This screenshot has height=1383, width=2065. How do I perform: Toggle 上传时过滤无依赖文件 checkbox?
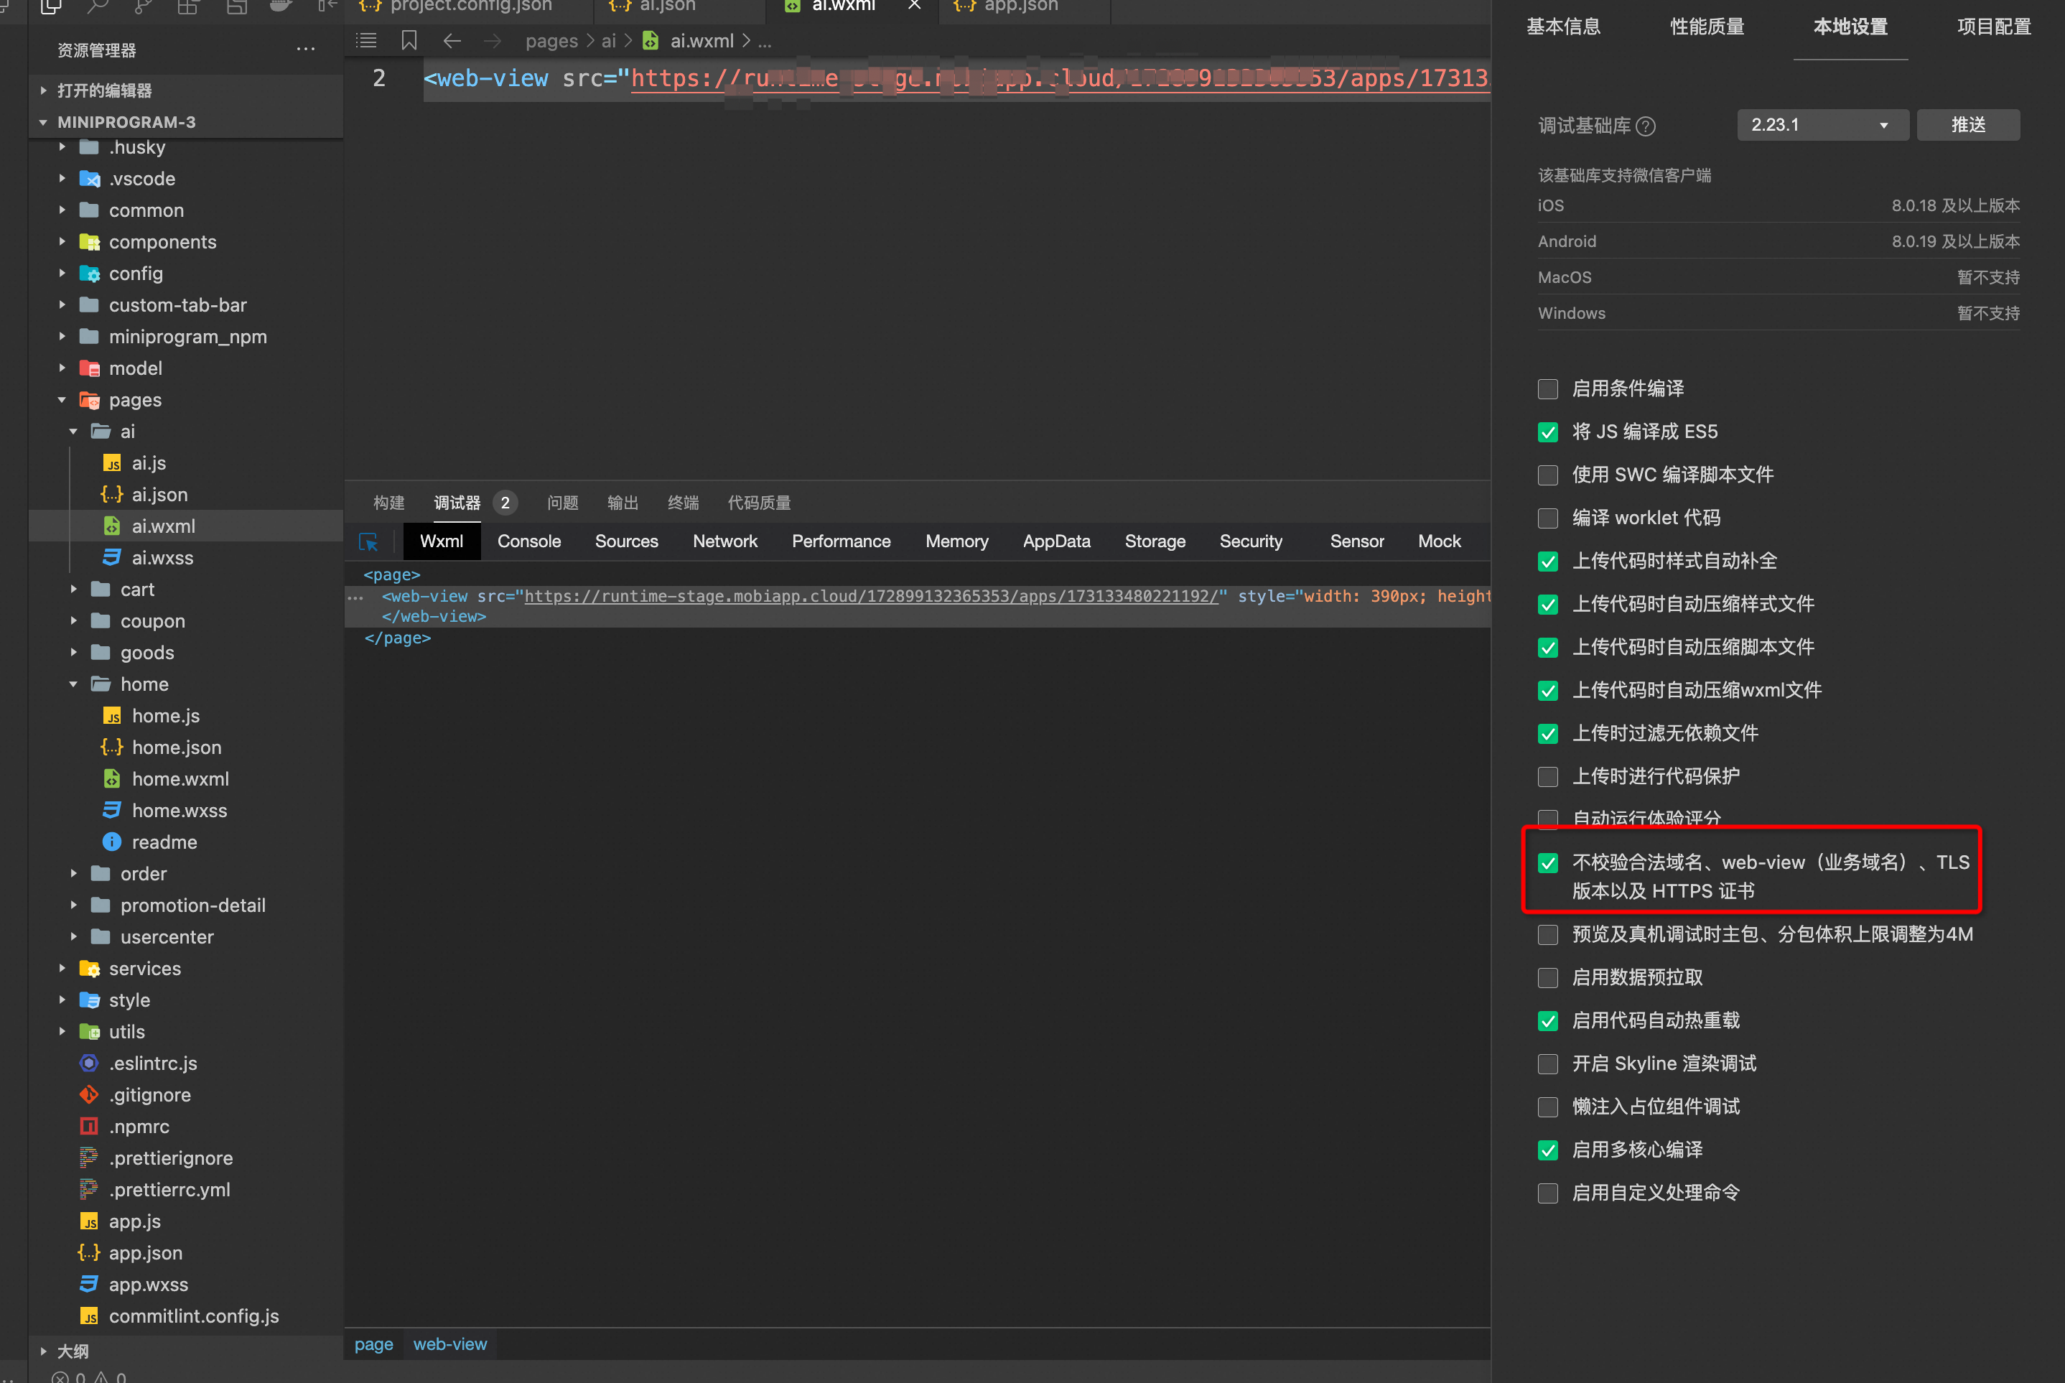click(1547, 734)
